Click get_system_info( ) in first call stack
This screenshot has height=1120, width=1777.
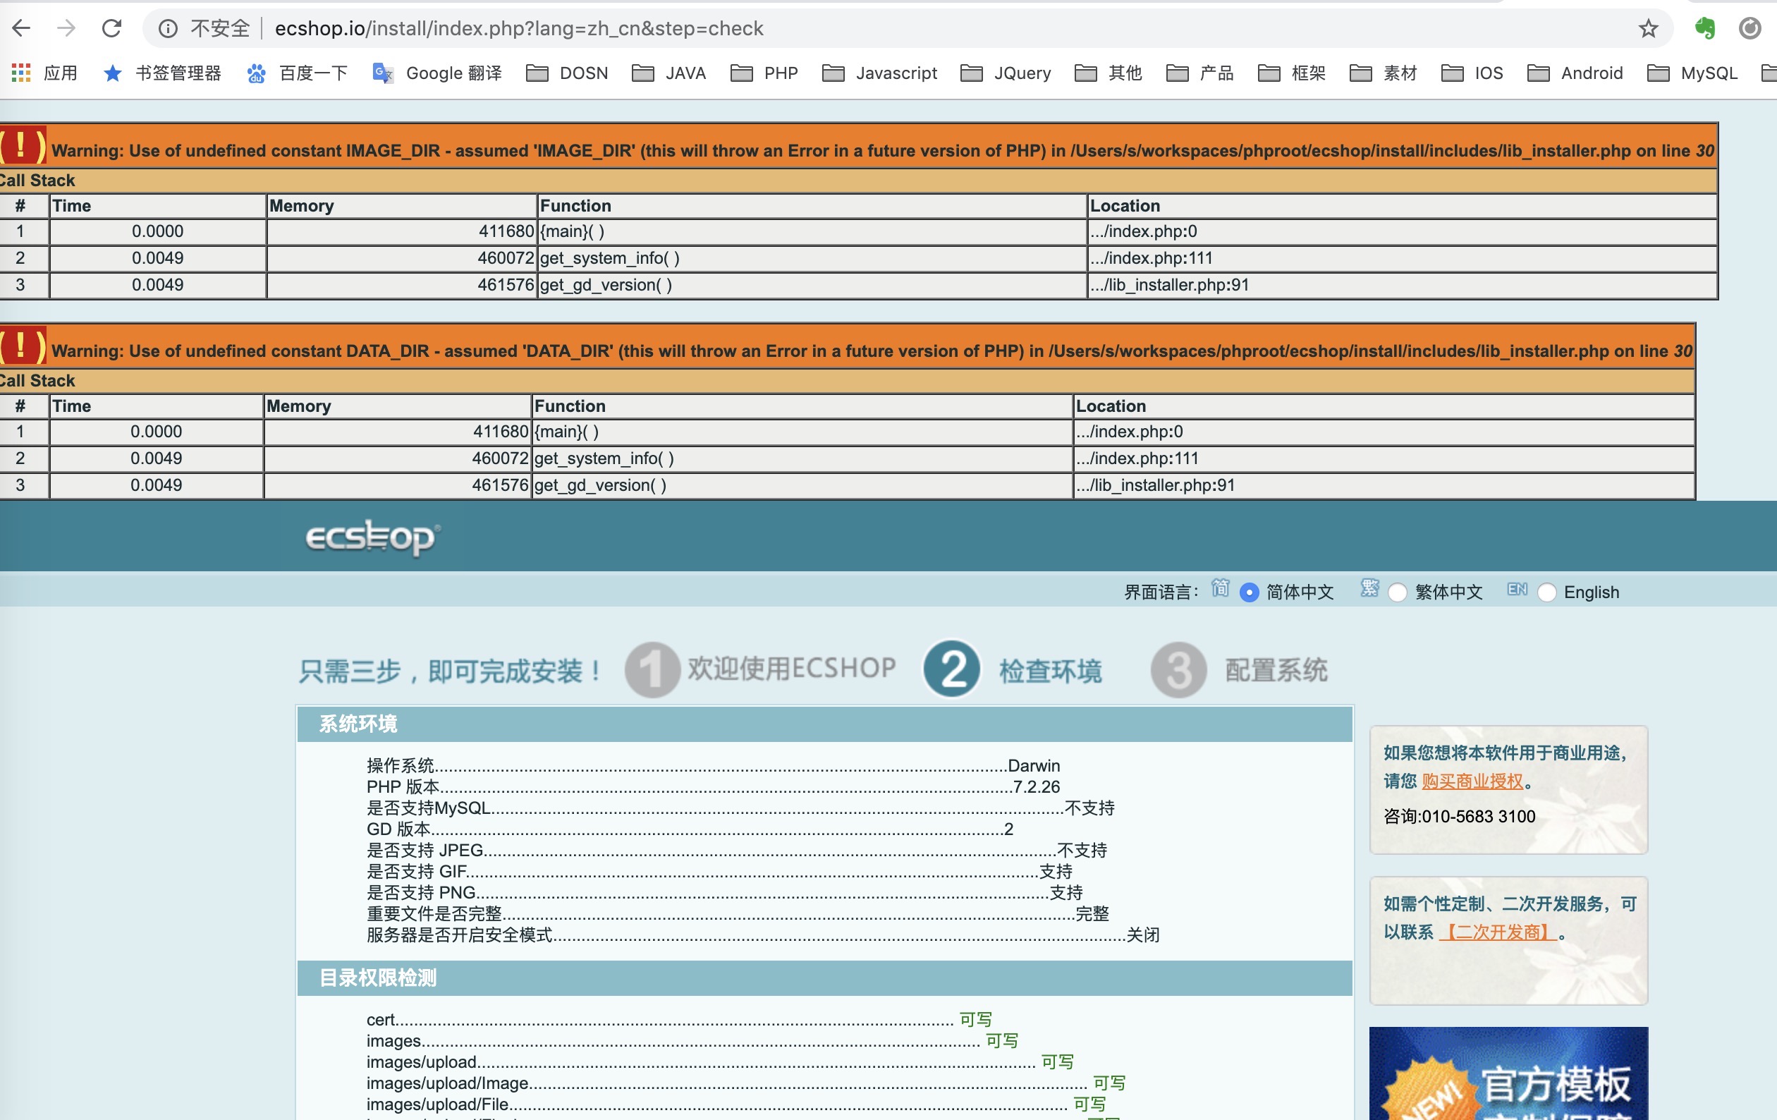coord(609,258)
